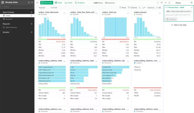Click the Published button
This screenshot has width=194, height=113.
point(171,19)
